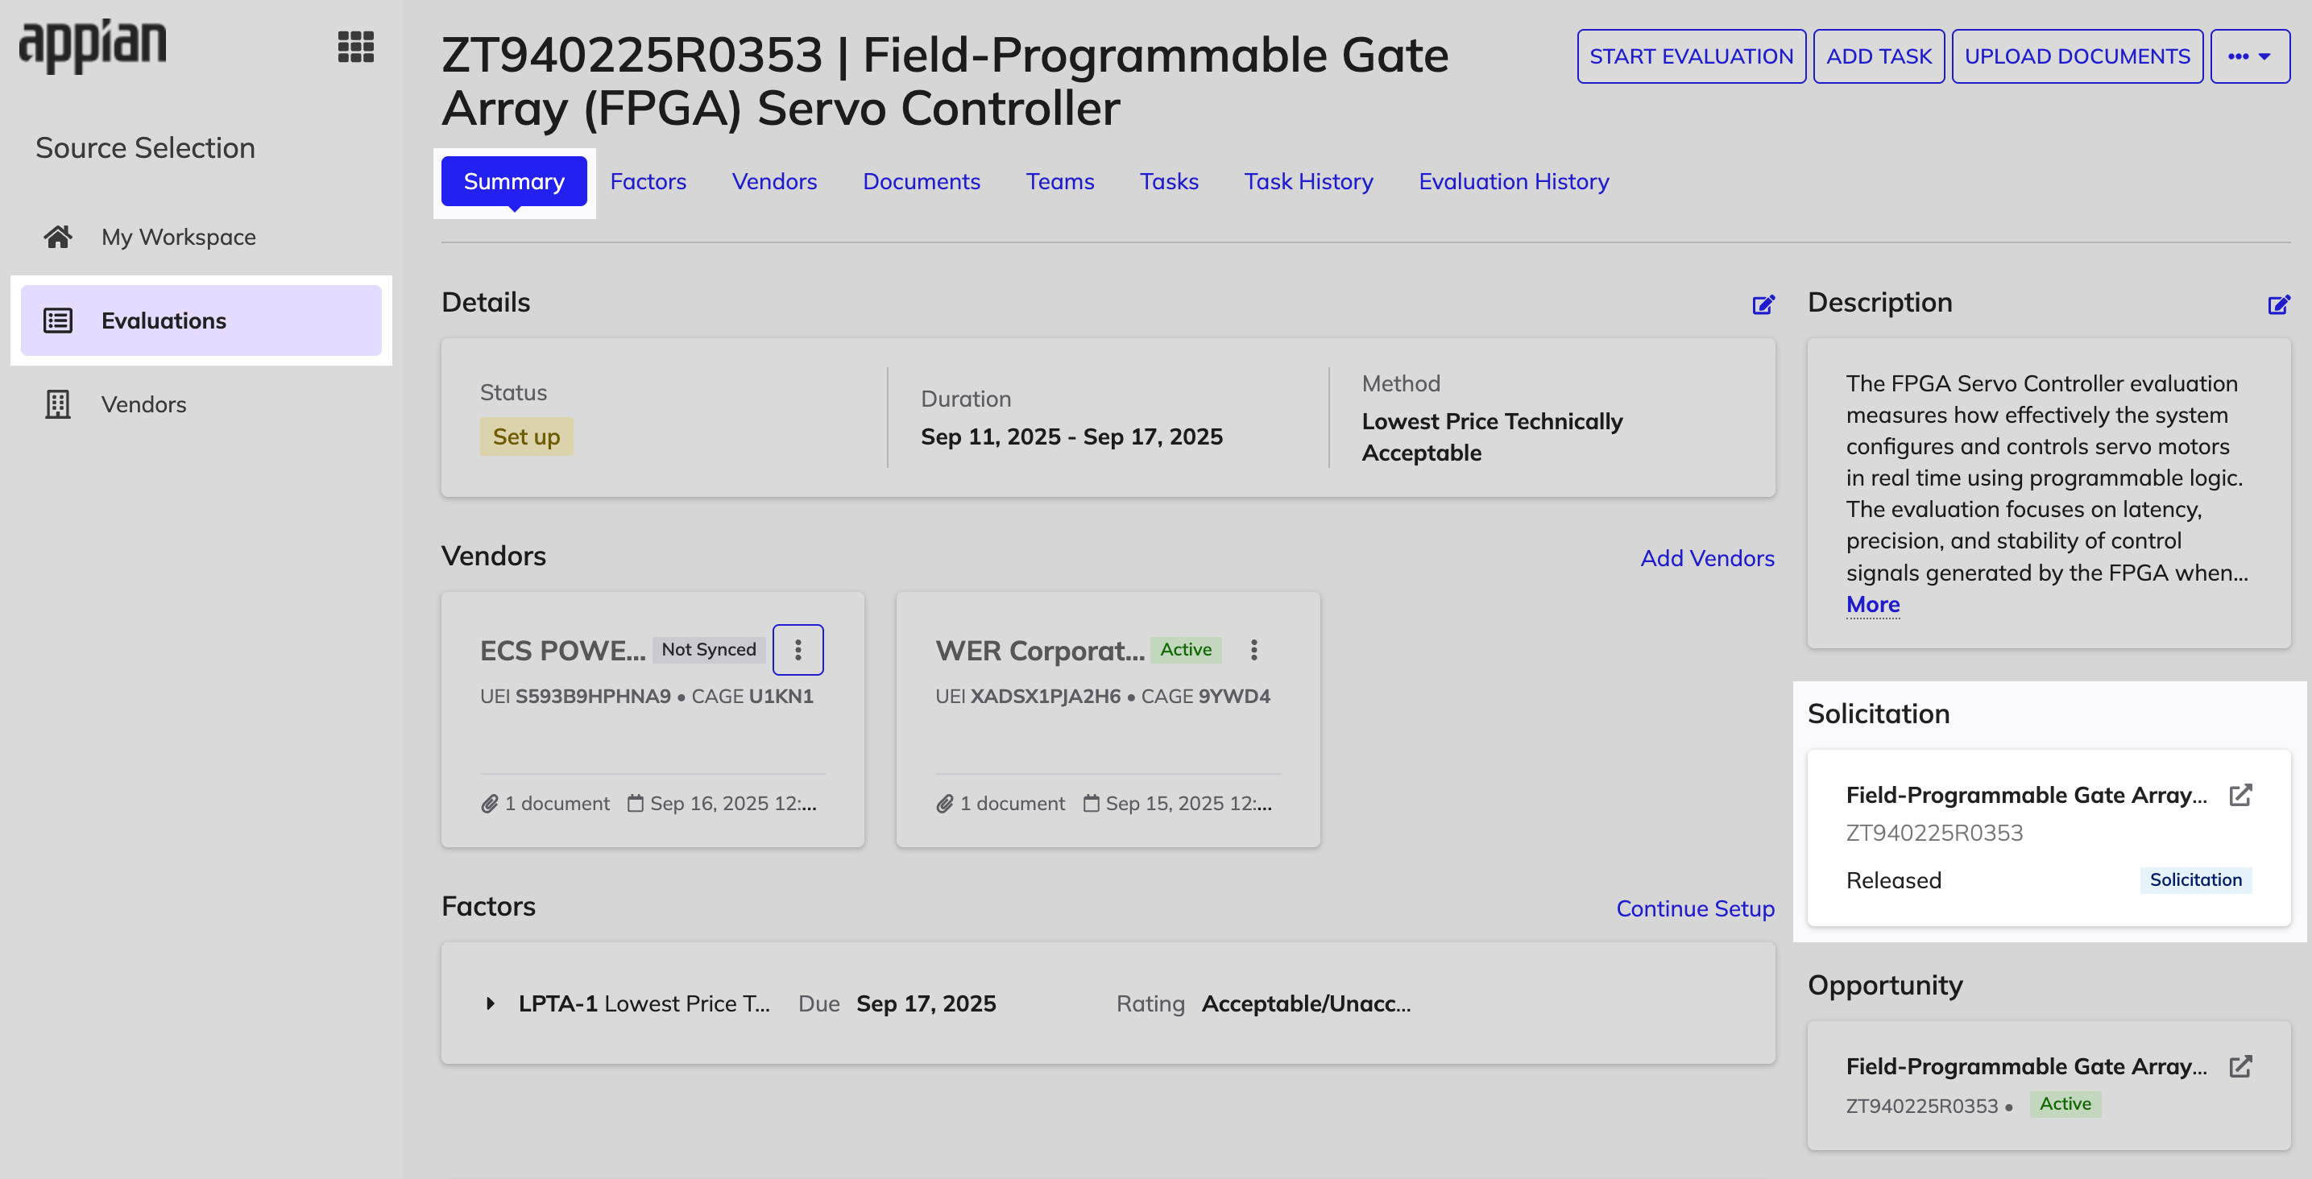Screen dimensions: 2312x1179
Task: Open Opportunity record in new window icon
Action: (2240, 1066)
